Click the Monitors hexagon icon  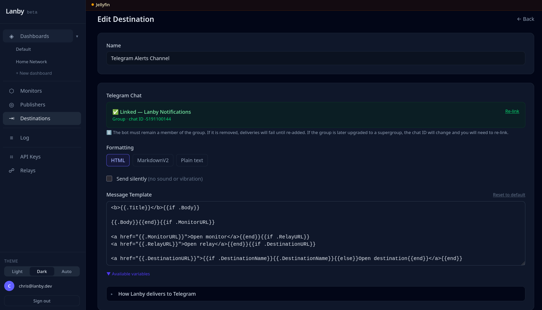(11, 91)
